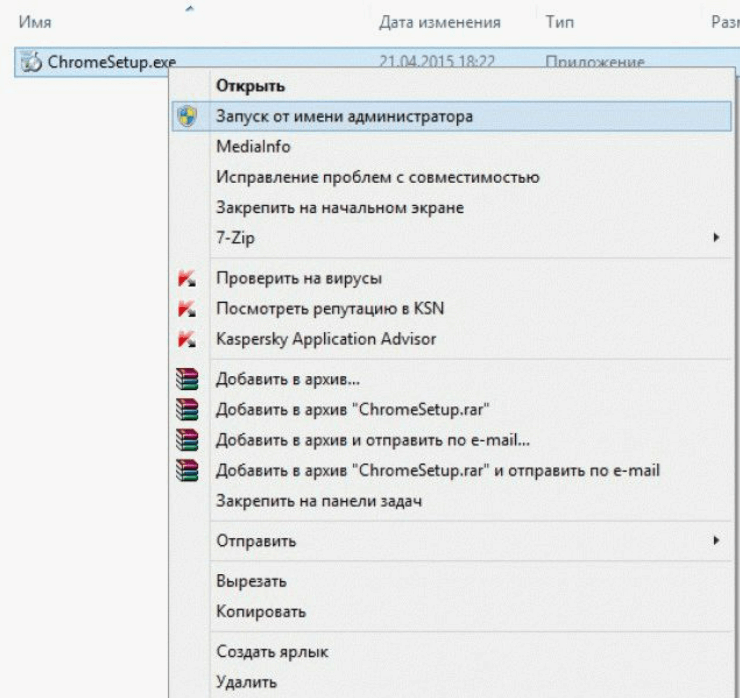Select 'Копировать' in the context menu

261,611
